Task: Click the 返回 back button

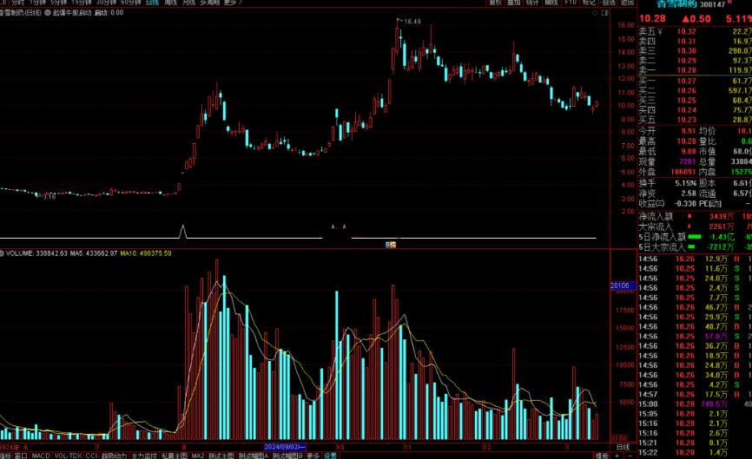Action: pos(627,3)
